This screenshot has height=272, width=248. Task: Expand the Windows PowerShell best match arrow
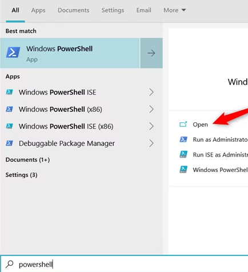click(x=151, y=53)
